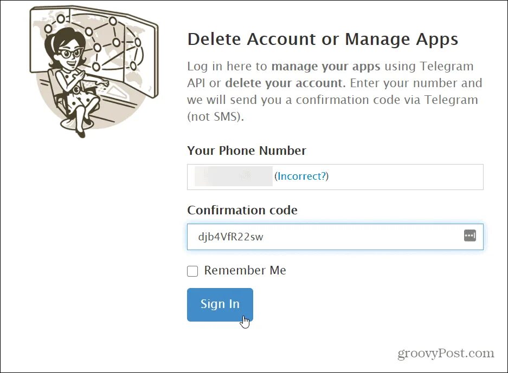Open the password manager icon in code field
This screenshot has width=508, height=373.
click(x=470, y=235)
